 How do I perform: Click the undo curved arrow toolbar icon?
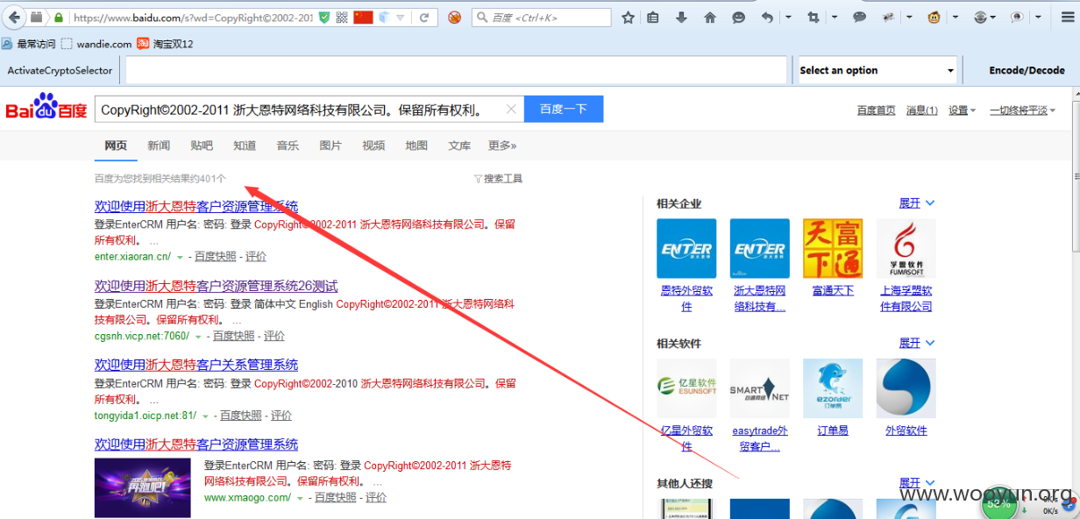pos(768,18)
